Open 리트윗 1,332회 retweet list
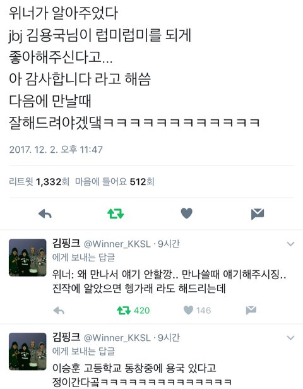Viewport: 303px width, 389px height. tap(39, 182)
